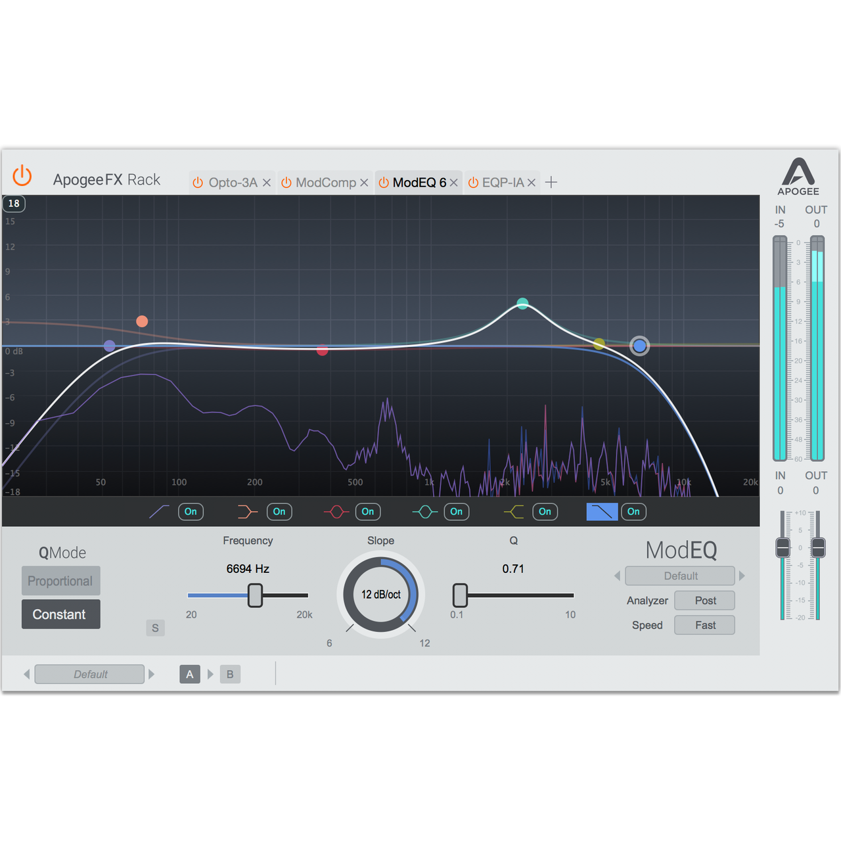
Task: Click the Analyzer Post button
Action: coord(704,600)
